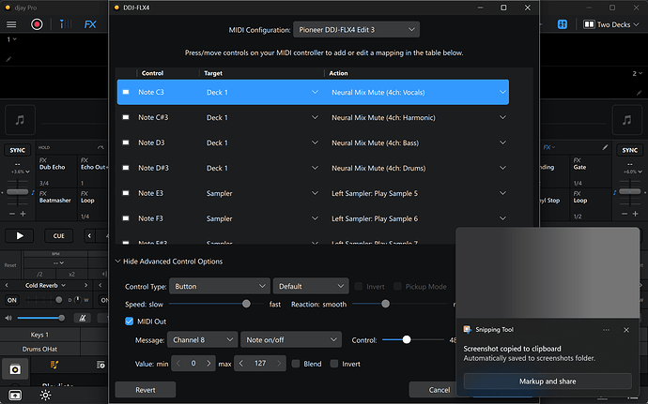Image resolution: width=648 pixels, height=404 pixels.
Task: Click the Speed slider handle
Action: pos(246,304)
